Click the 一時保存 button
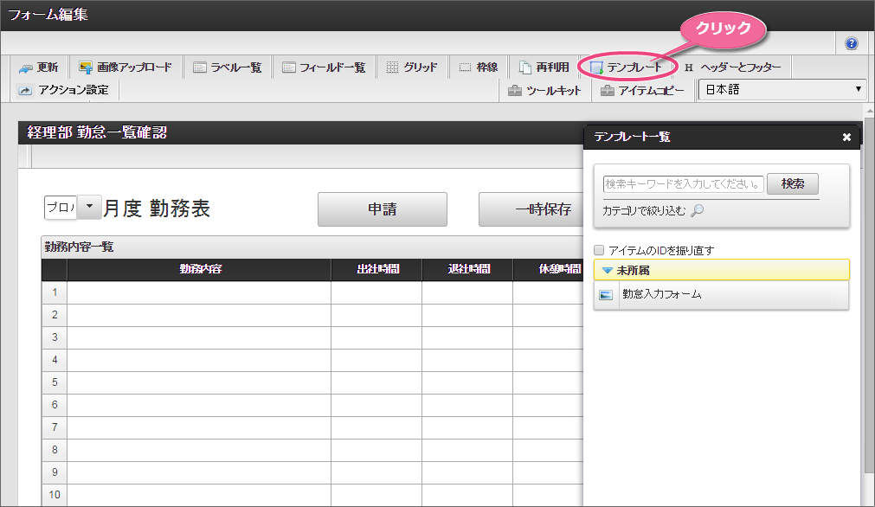 [531, 209]
